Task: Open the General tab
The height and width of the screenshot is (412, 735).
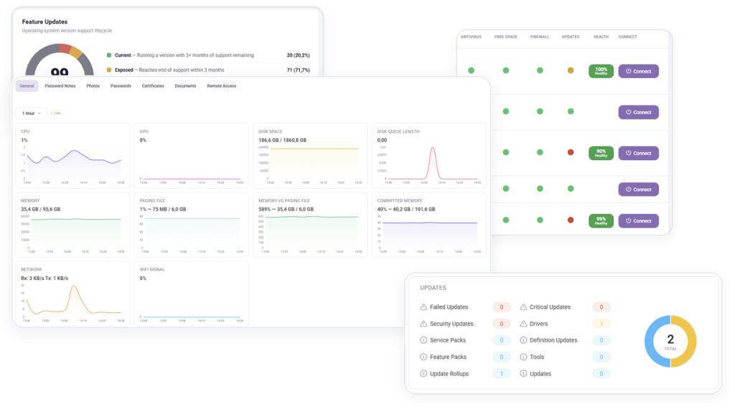Action: (27, 86)
